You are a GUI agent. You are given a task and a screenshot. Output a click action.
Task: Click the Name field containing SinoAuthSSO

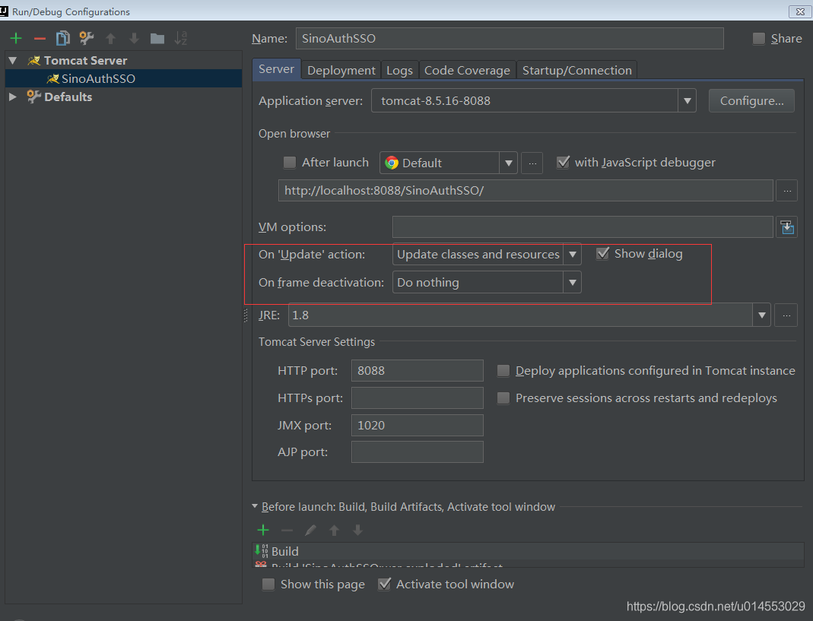click(x=510, y=38)
